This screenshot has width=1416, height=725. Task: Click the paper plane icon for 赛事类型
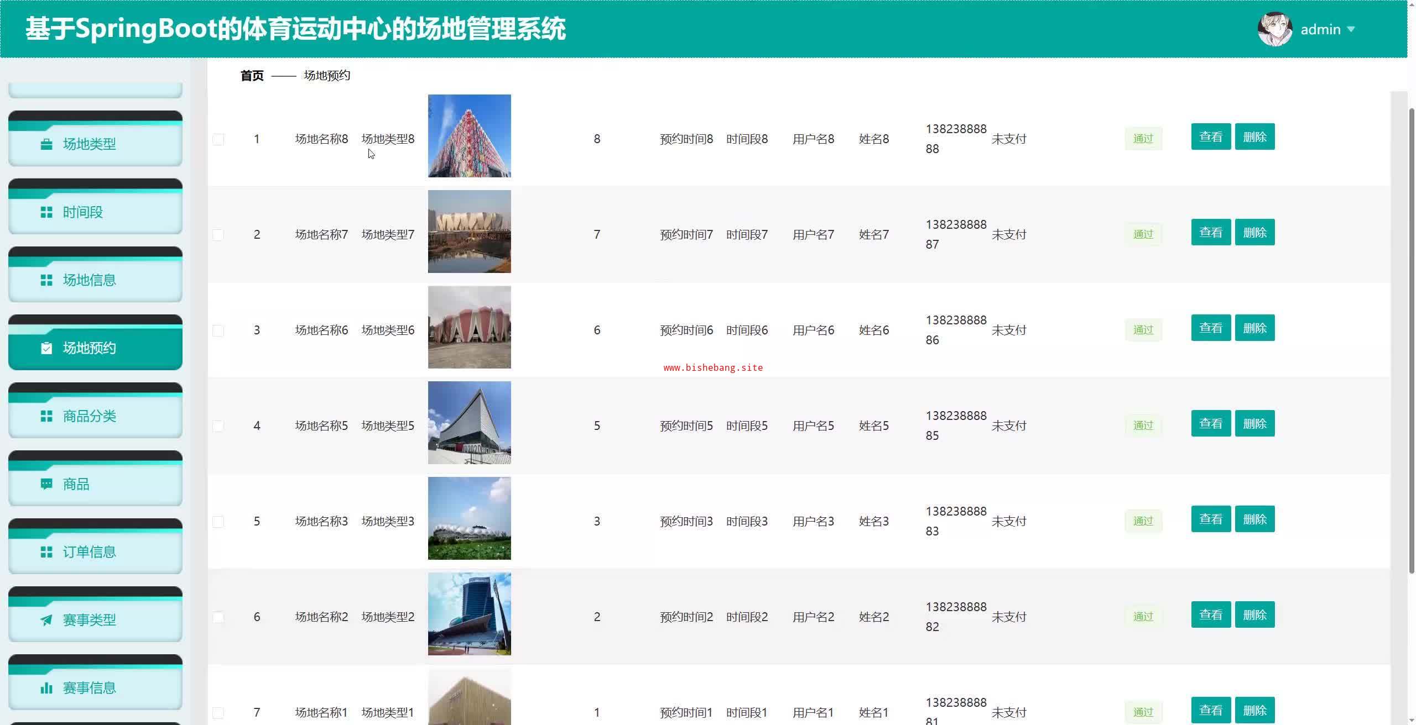click(x=46, y=620)
